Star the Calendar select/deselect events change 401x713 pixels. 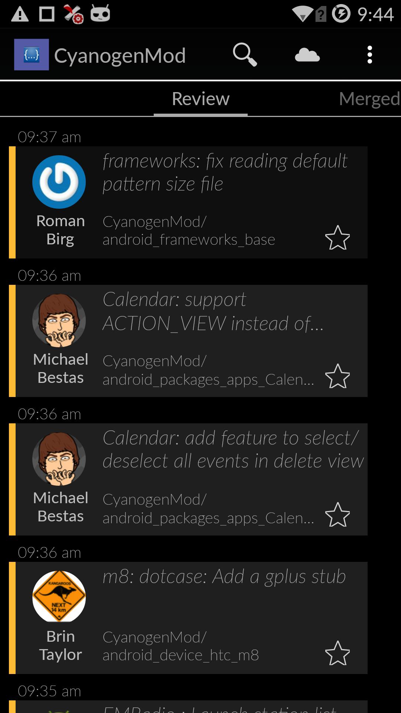pos(337,515)
